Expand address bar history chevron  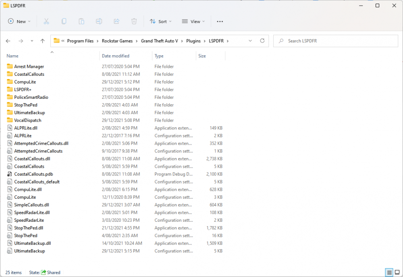tap(250, 41)
